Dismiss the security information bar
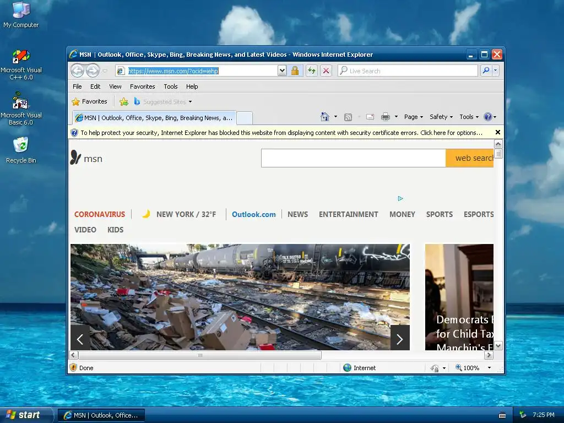This screenshot has width=564, height=423. pos(498,132)
